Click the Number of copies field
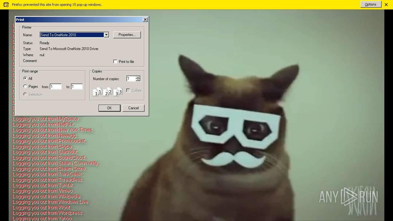Screen dimensions: 393x221 coord(131,79)
